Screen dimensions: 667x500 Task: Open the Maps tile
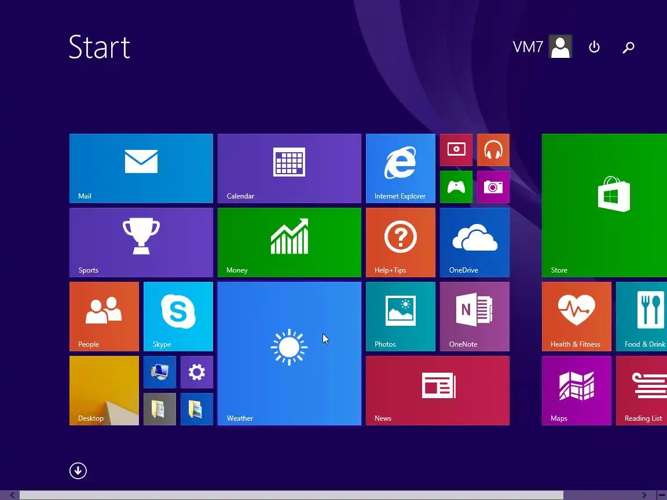point(577,390)
